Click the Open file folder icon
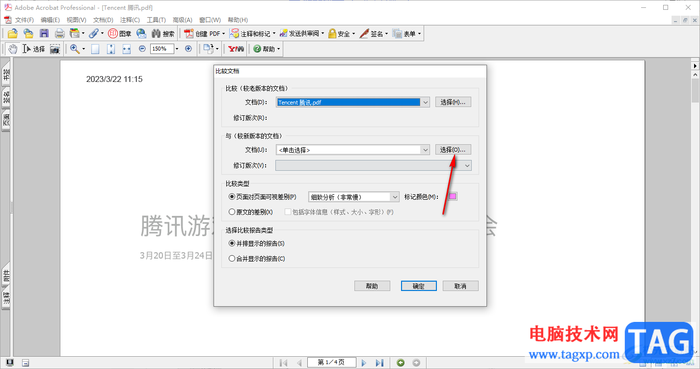700x369 pixels. (x=12, y=33)
